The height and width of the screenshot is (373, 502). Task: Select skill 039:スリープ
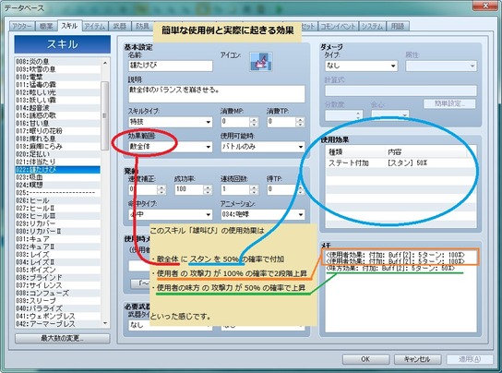[x=57, y=301]
